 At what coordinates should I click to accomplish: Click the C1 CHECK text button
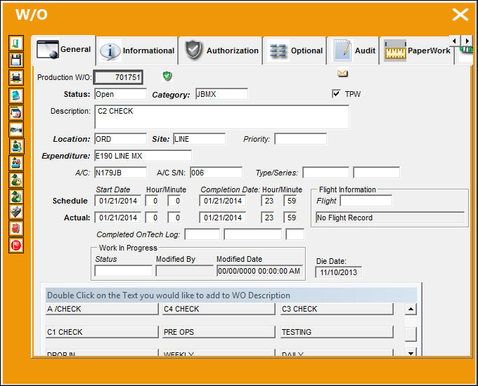(x=102, y=332)
